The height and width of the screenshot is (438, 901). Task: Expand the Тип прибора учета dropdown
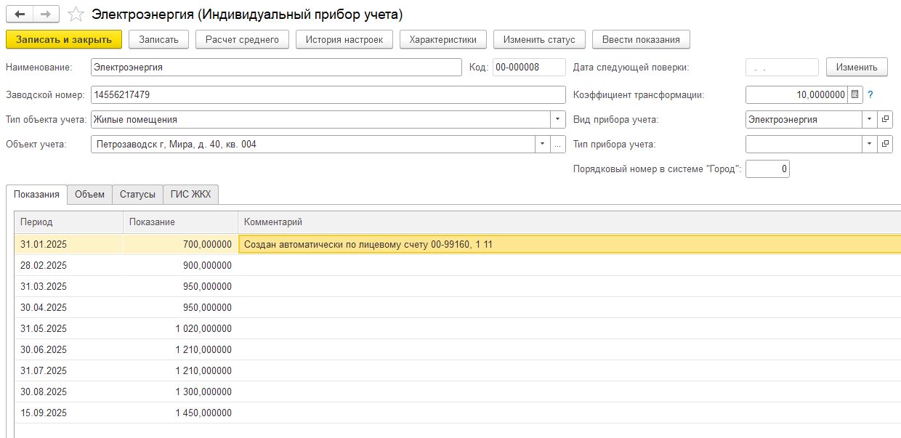click(870, 145)
